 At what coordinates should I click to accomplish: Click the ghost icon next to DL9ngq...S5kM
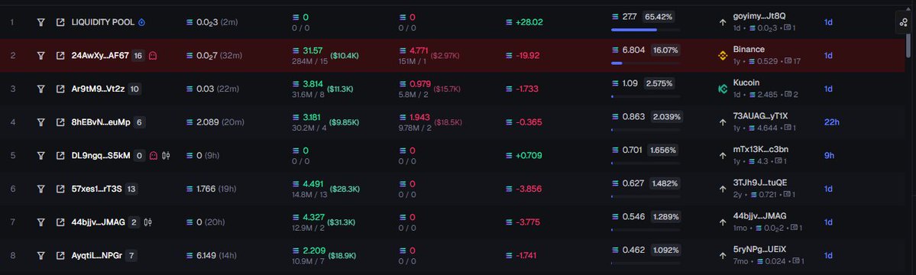click(154, 155)
